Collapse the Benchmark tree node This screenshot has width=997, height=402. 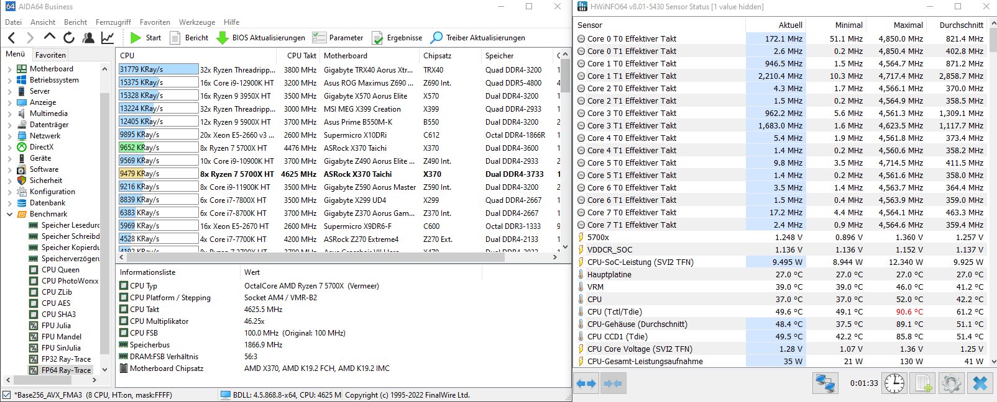tap(9, 214)
